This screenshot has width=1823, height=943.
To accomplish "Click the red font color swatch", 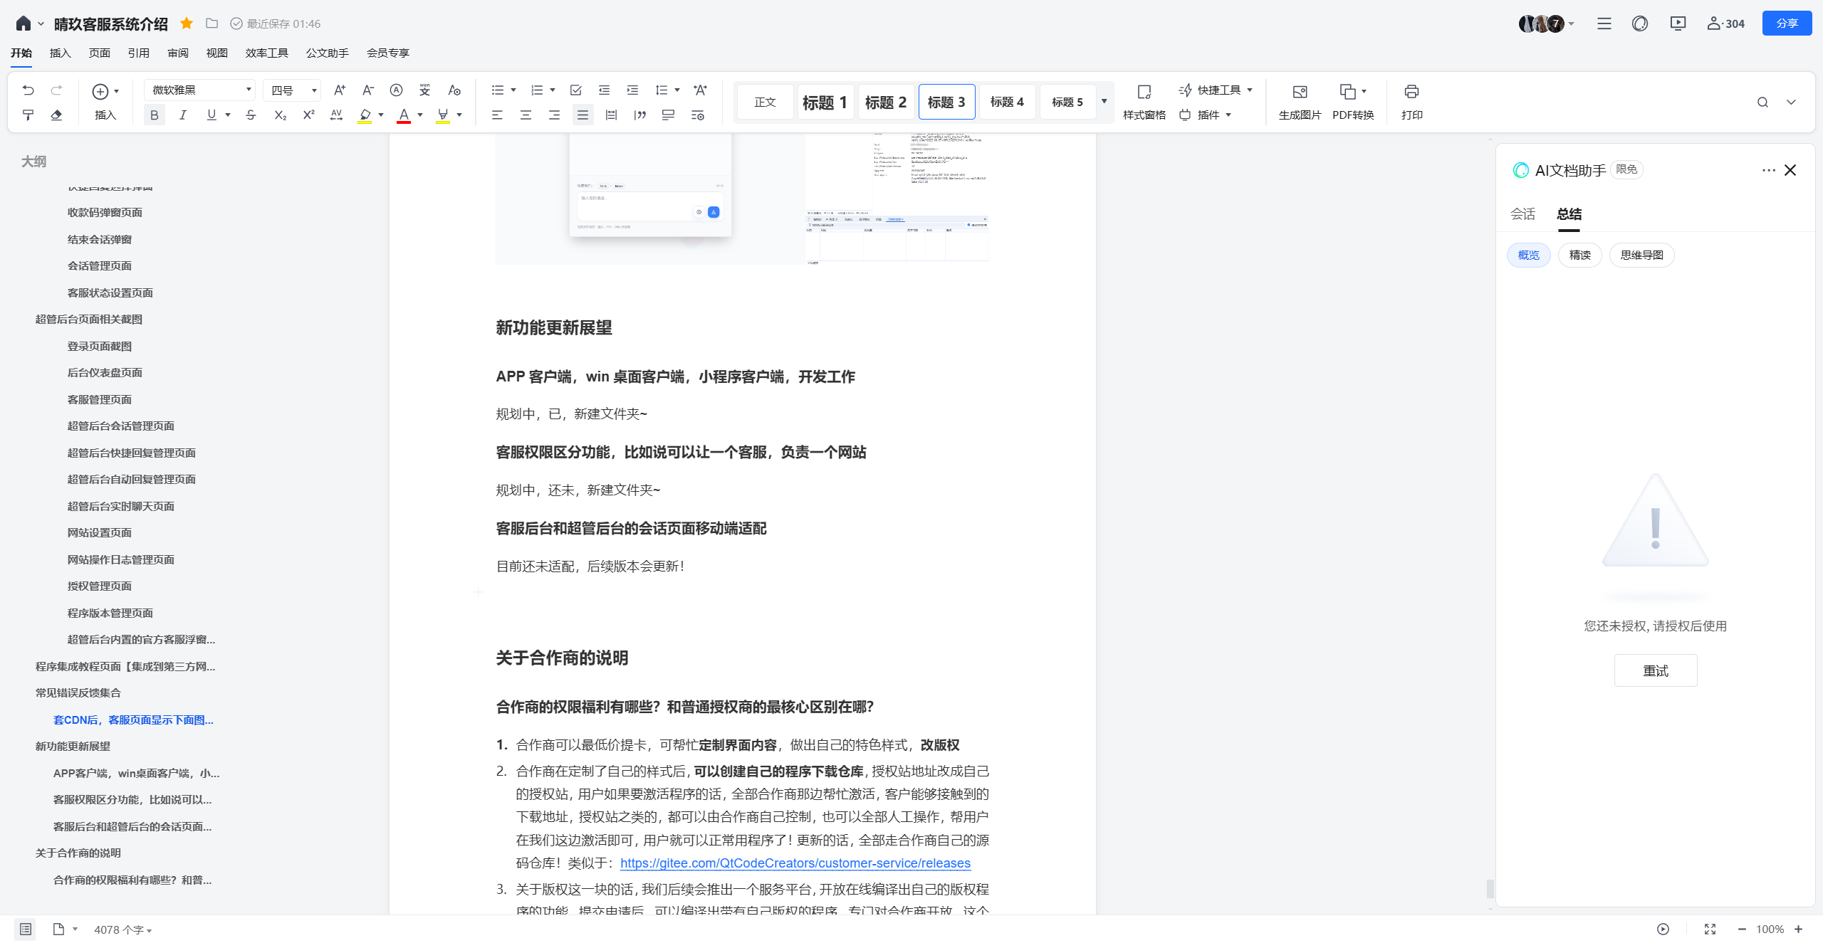I will tap(404, 115).
